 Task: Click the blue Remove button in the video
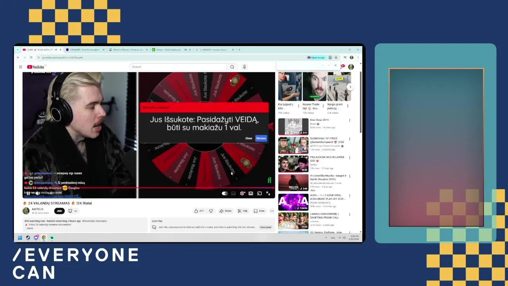click(x=261, y=138)
